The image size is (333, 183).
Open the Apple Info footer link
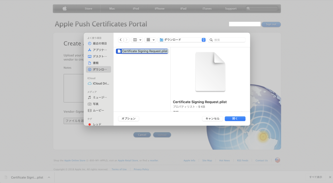[189, 161]
